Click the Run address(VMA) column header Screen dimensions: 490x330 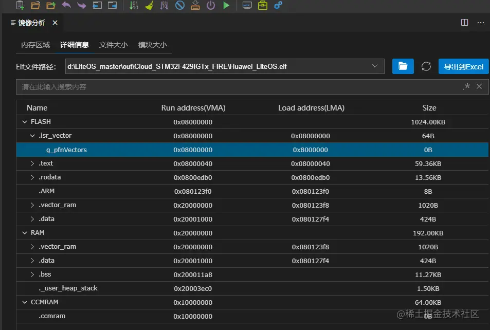[193, 108]
